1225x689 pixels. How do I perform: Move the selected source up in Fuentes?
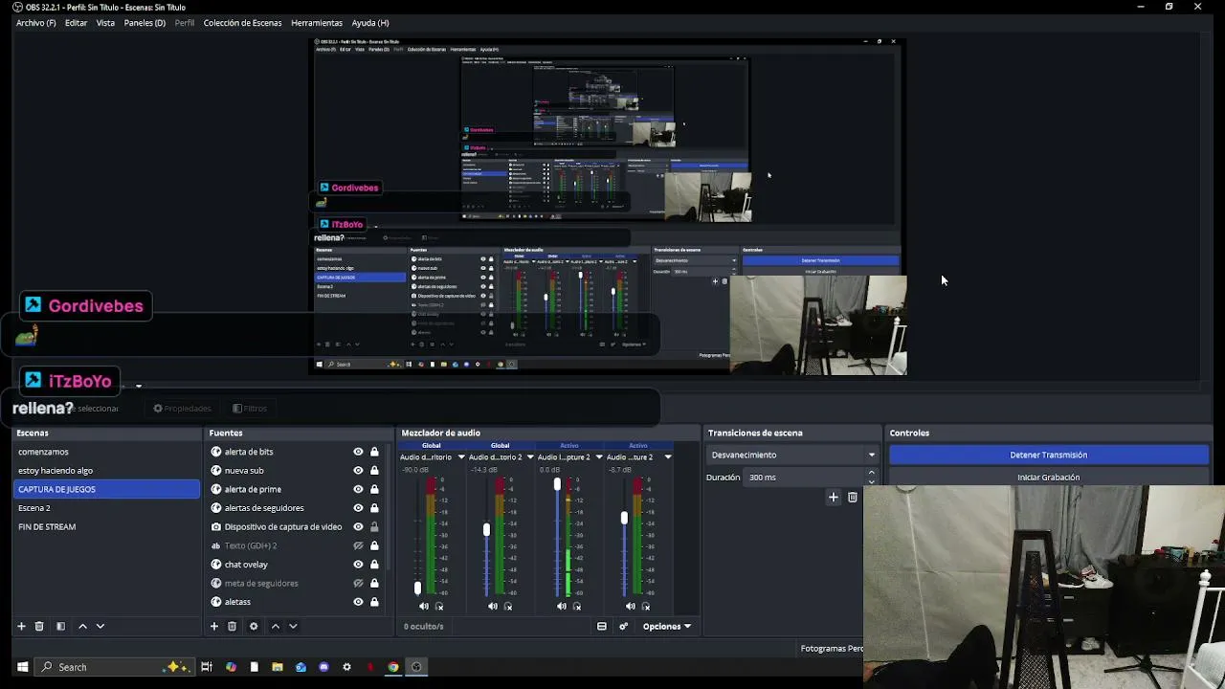point(276,626)
